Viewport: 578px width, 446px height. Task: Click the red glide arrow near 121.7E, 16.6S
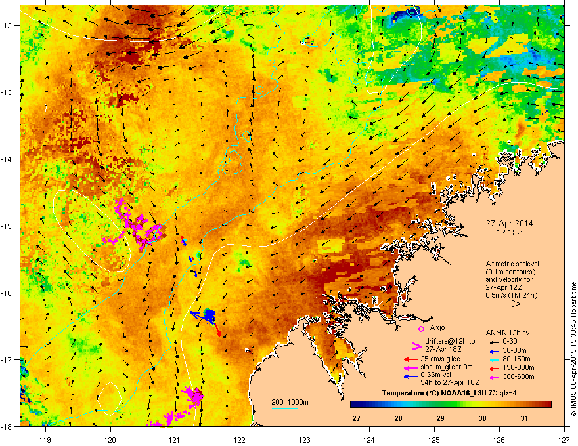coord(217,329)
